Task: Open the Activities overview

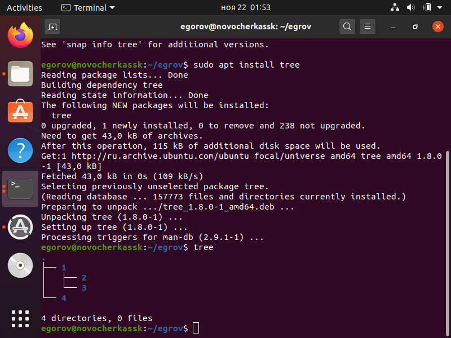Action: click(x=24, y=8)
